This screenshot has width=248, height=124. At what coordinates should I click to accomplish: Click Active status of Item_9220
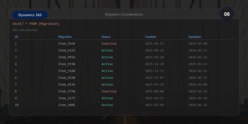point(107,77)
